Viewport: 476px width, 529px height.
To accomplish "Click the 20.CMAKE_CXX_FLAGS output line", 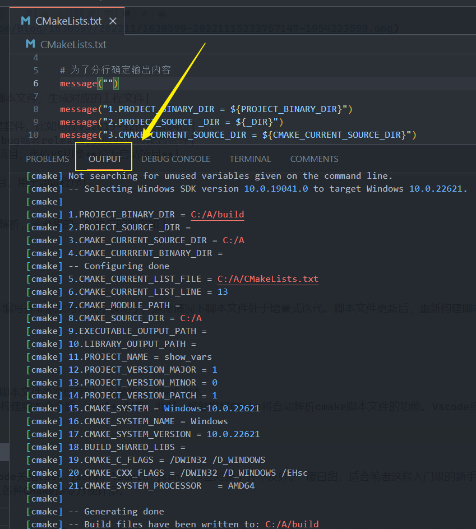I will tap(167, 473).
